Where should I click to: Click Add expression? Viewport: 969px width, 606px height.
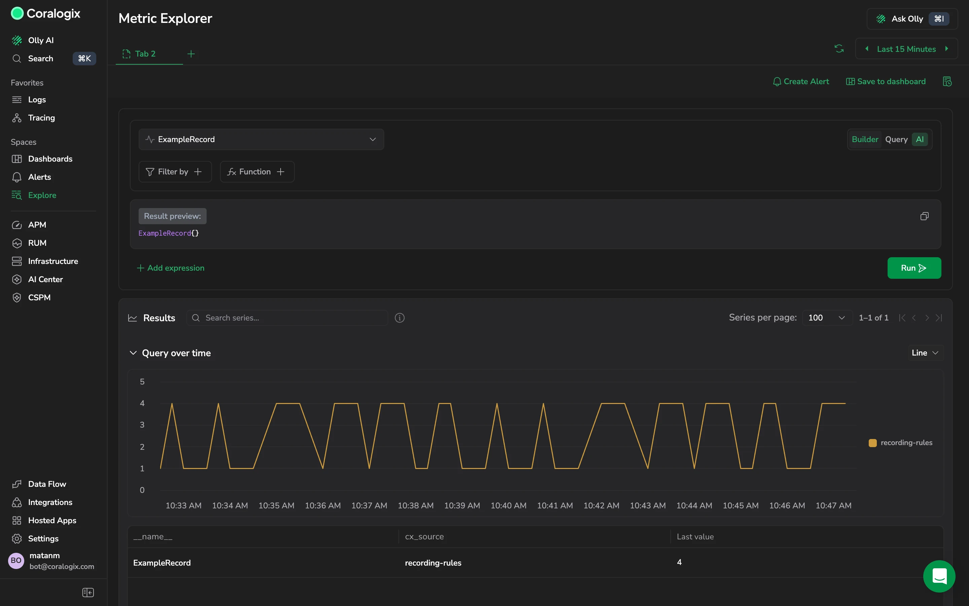(x=171, y=268)
